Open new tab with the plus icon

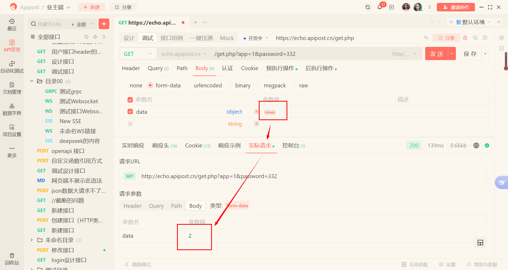pyautogui.click(x=195, y=22)
